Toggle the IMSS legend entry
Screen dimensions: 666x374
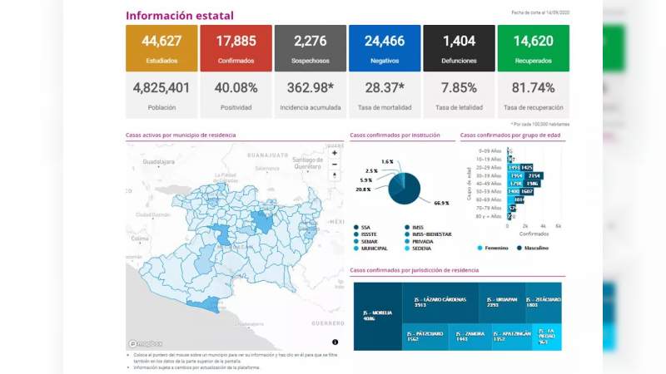[414, 227]
